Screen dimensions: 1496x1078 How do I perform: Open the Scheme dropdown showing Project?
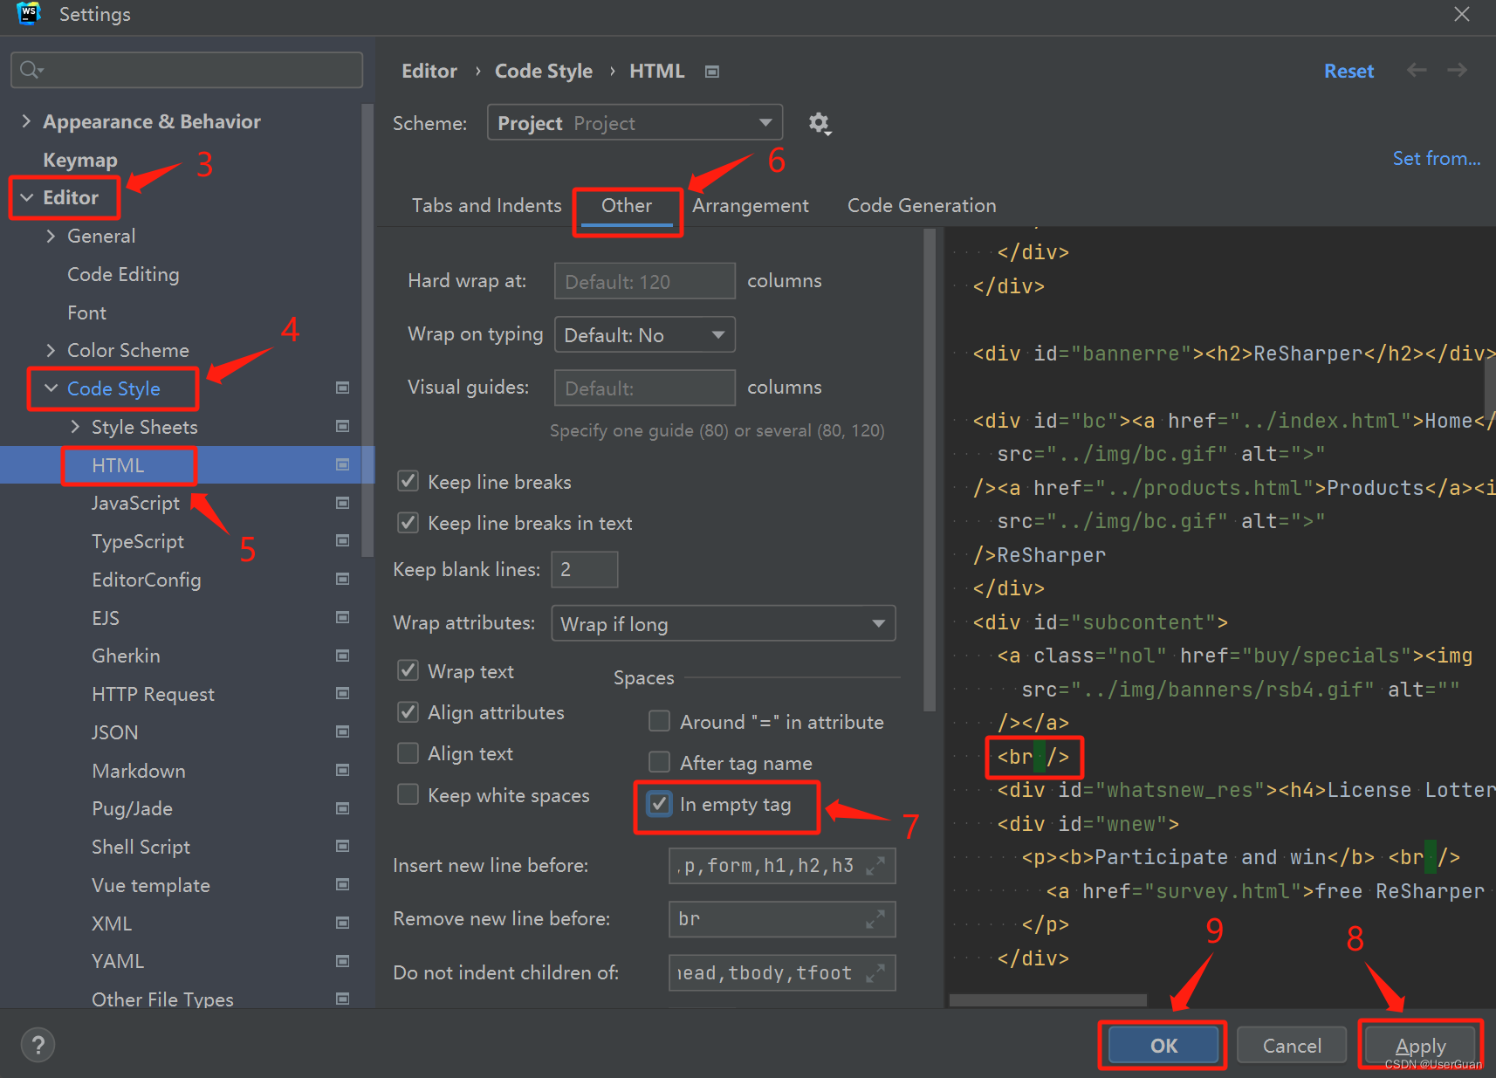click(765, 122)
